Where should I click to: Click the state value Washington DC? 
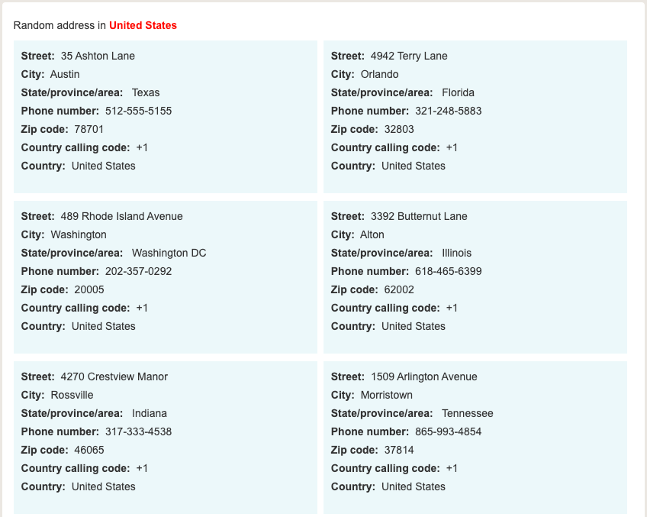169,253
